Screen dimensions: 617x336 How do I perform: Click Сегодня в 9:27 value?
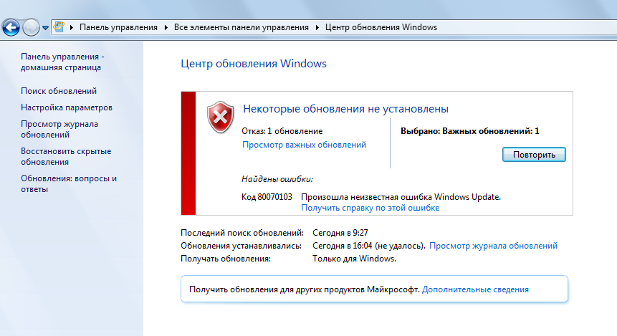tap(340, 233)
